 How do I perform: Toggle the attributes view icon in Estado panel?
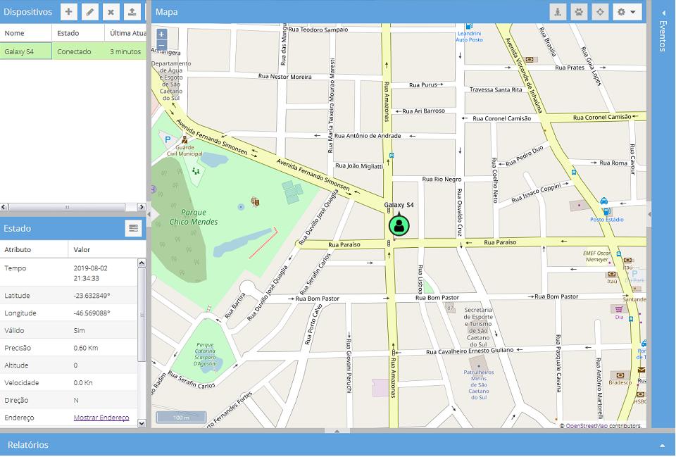click(134, 228)
